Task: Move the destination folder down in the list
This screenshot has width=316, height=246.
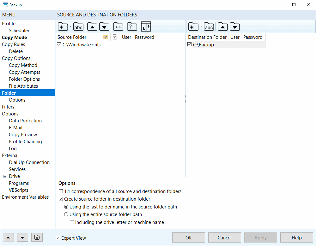Action: (x=234, y=27)
